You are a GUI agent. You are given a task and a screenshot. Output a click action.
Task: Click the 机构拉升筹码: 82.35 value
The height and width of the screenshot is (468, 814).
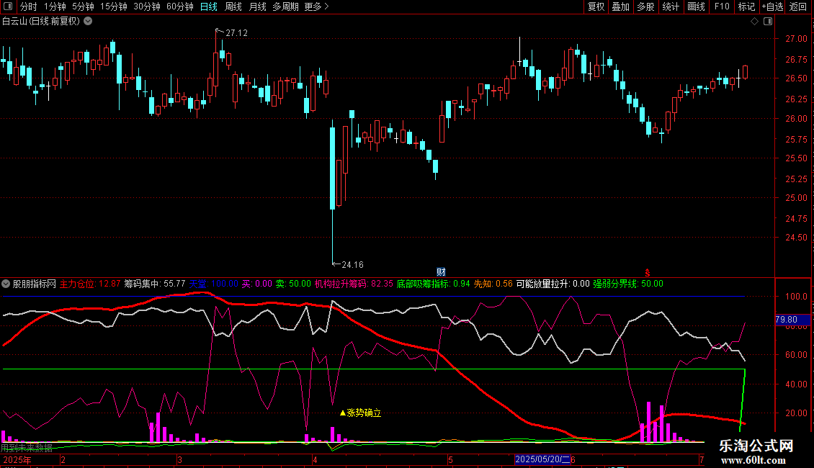coord(354,284)
